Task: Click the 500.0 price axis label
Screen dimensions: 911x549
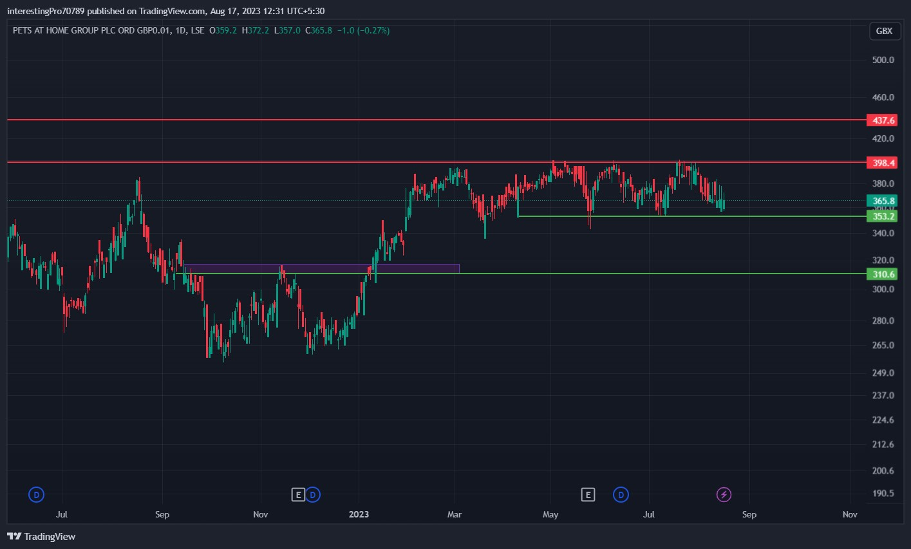Action: pyautogui.click(x=883, y=60)
